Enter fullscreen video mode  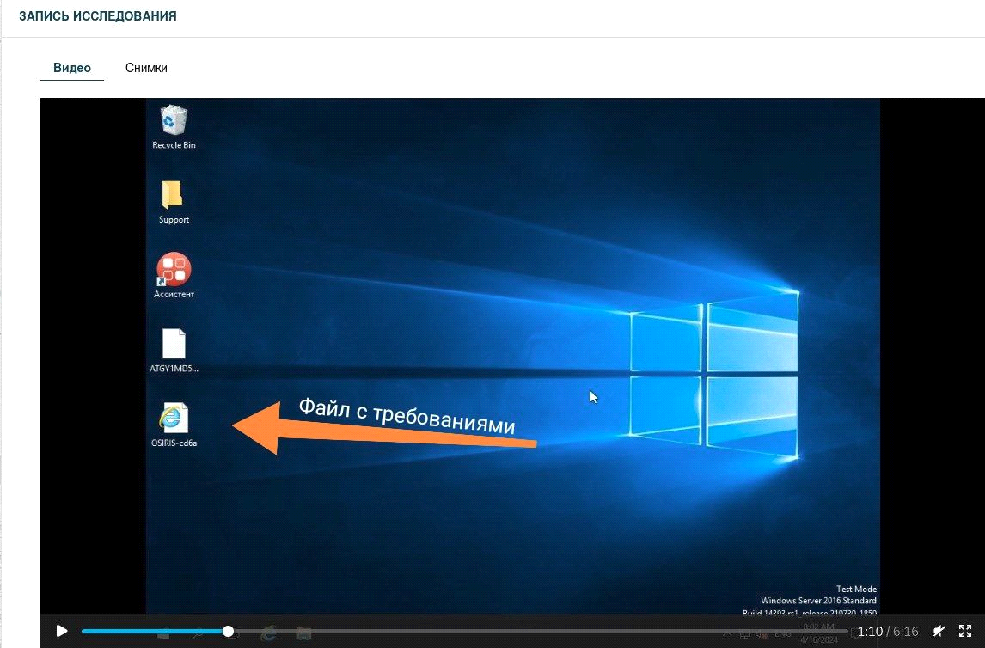965,631
